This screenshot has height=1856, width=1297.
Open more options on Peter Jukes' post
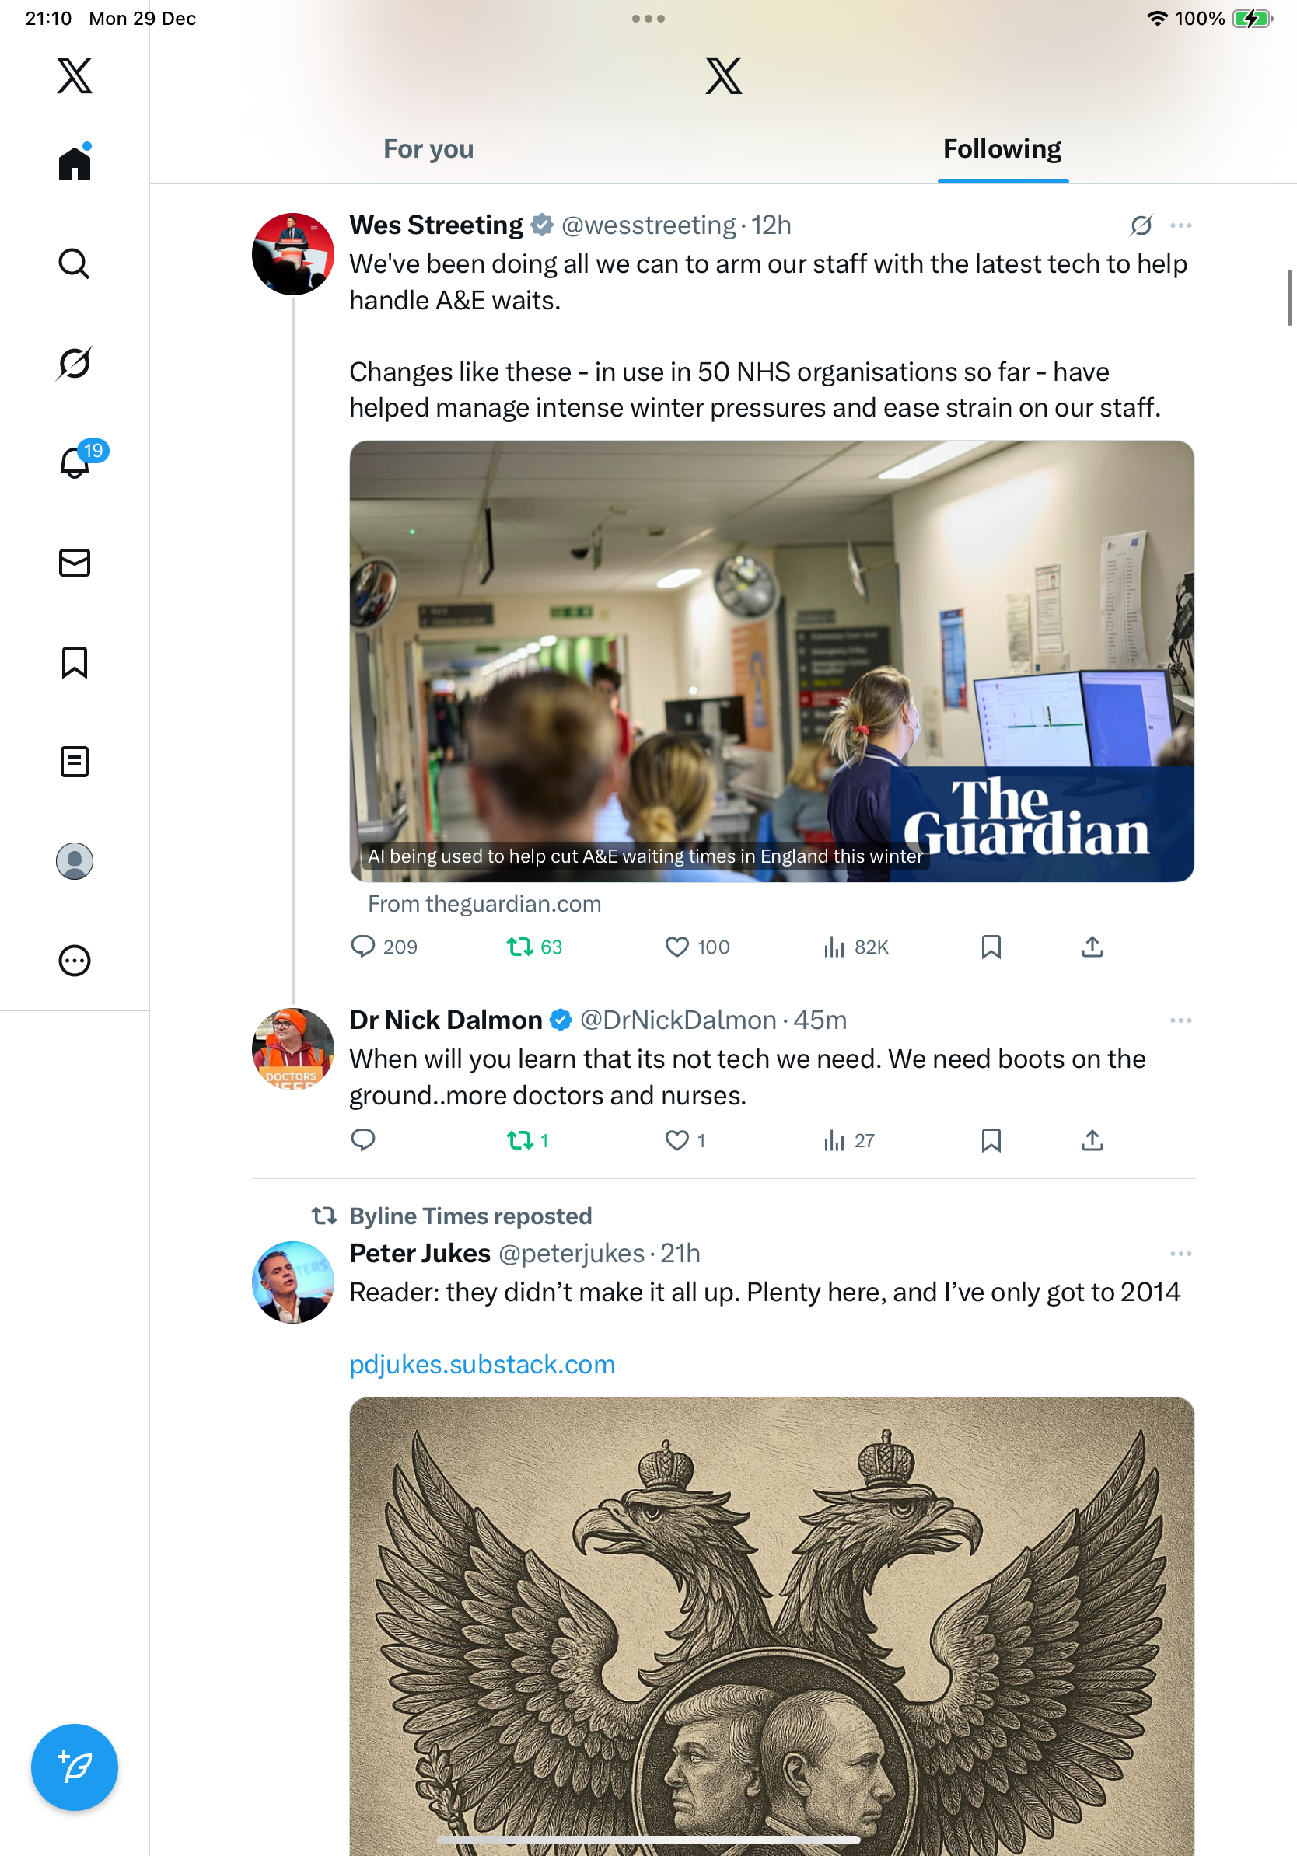pos(1180,1254)
